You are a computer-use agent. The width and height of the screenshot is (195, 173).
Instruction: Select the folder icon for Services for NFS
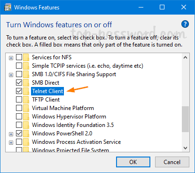26,57
